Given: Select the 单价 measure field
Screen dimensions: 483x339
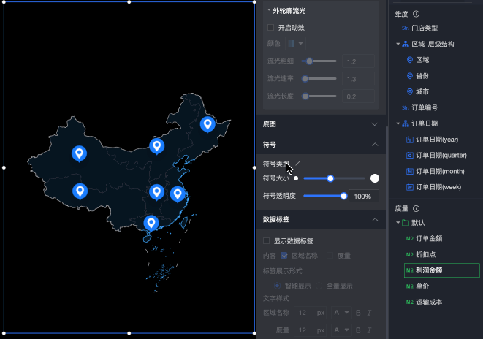Looking at the screenshot, I should pyautogui.click(x=422, y=286).
